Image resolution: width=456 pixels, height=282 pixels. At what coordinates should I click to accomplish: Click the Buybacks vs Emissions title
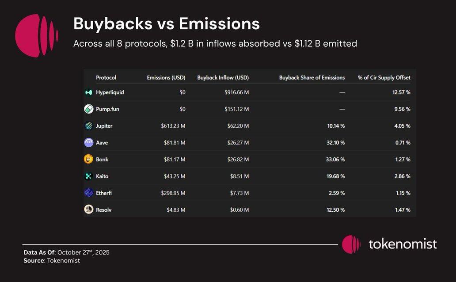(166, 23)
